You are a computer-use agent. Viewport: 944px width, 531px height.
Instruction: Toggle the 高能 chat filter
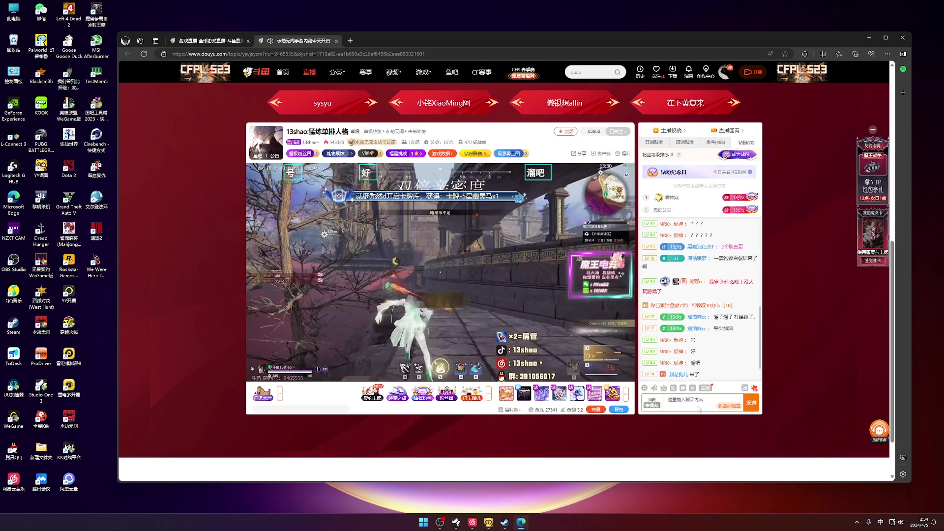click(706, 388)
